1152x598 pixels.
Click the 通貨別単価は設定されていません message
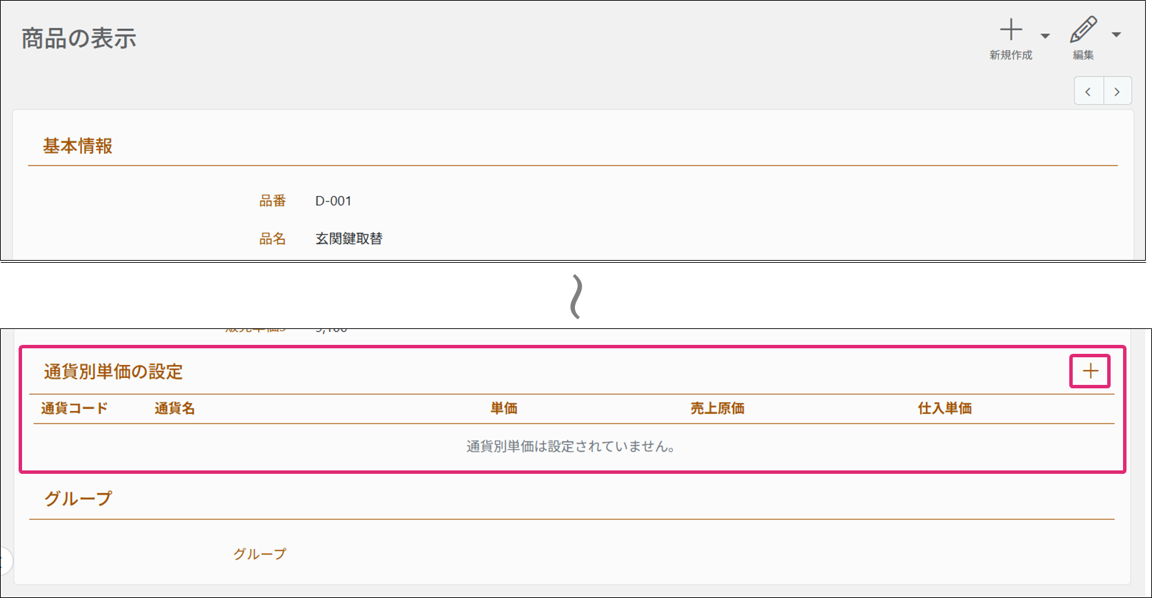click(x=572, y=446)
